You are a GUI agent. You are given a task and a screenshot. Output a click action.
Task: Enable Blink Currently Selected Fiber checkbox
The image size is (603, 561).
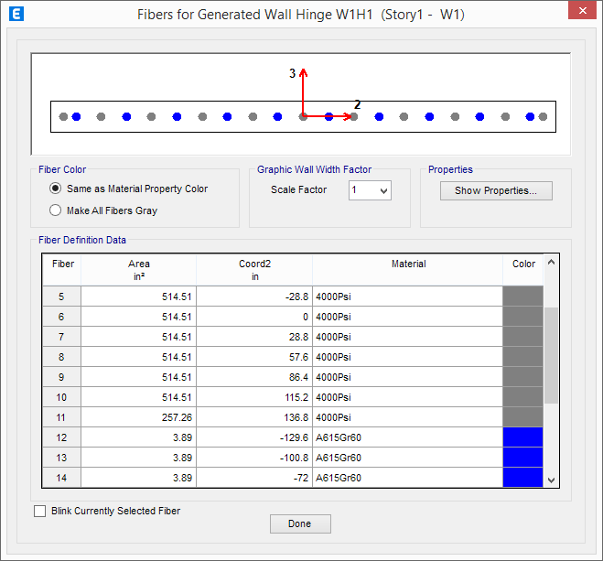(40, 511)
